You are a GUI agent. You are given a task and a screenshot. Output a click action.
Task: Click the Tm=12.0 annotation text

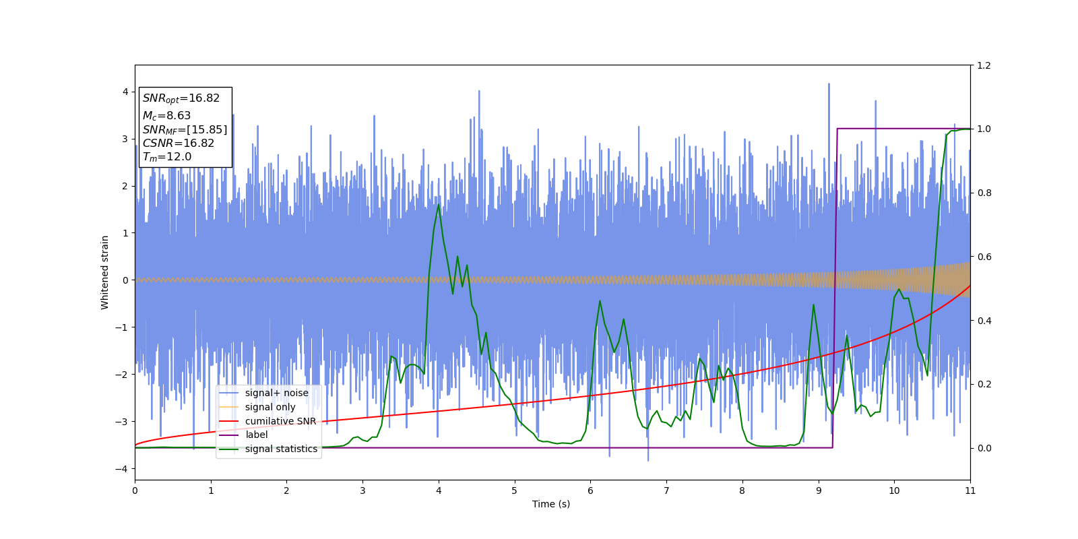click(166, 157)
